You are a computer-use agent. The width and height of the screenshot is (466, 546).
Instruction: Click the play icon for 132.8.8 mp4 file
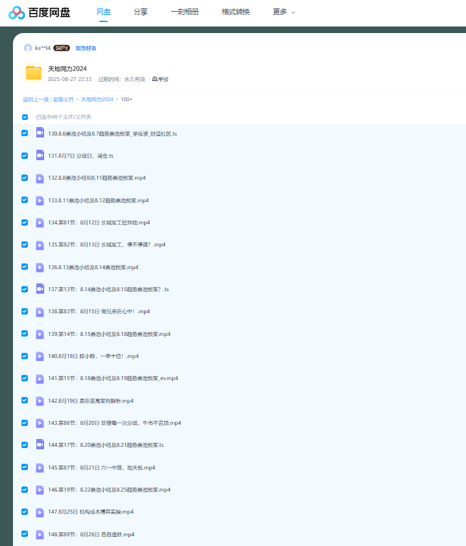(40, 178)
